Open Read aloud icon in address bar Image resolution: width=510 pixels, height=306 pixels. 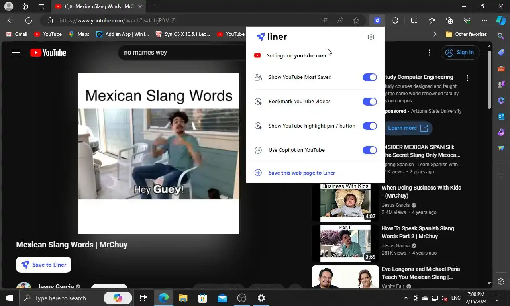point(340,20)
